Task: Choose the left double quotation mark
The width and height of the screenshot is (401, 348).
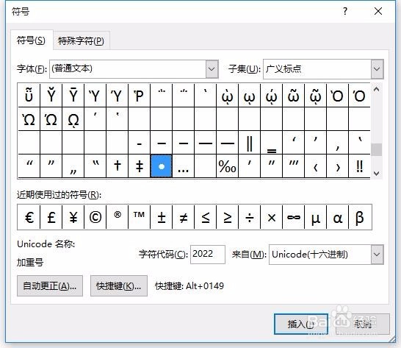Action: coord(29,166)
